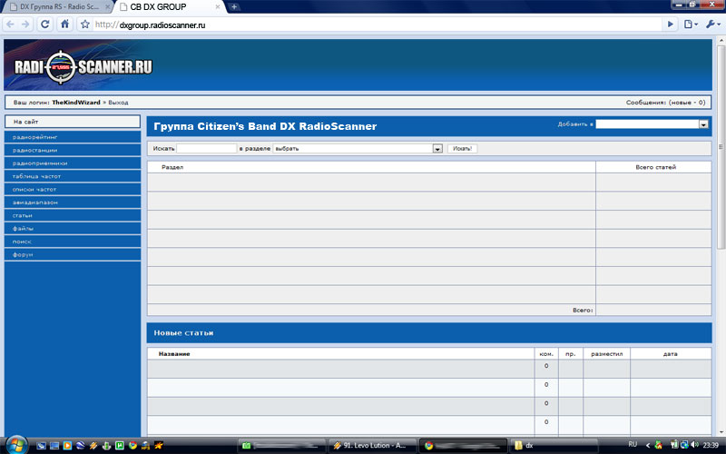
Task: Click the RadioScanner.ru logo
Action: [x=83, y=67]
